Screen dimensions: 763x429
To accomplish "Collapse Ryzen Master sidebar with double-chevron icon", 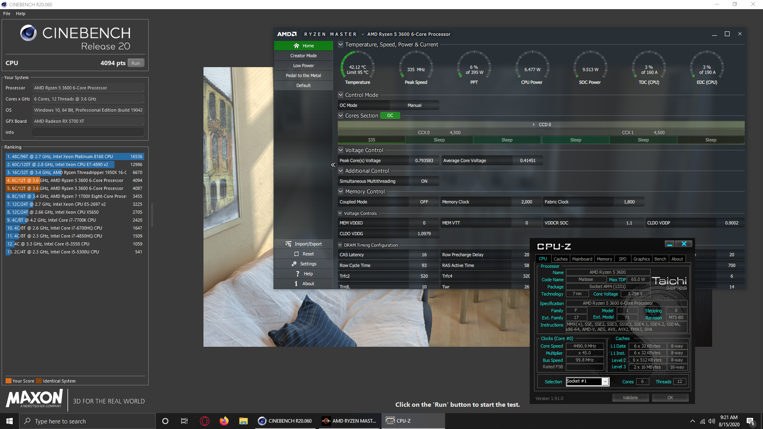I will pos(333,165).
